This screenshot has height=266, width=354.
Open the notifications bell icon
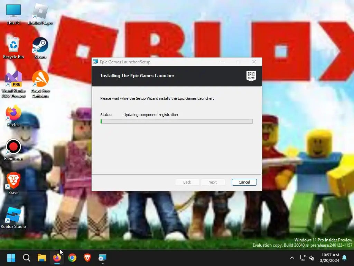345,258
